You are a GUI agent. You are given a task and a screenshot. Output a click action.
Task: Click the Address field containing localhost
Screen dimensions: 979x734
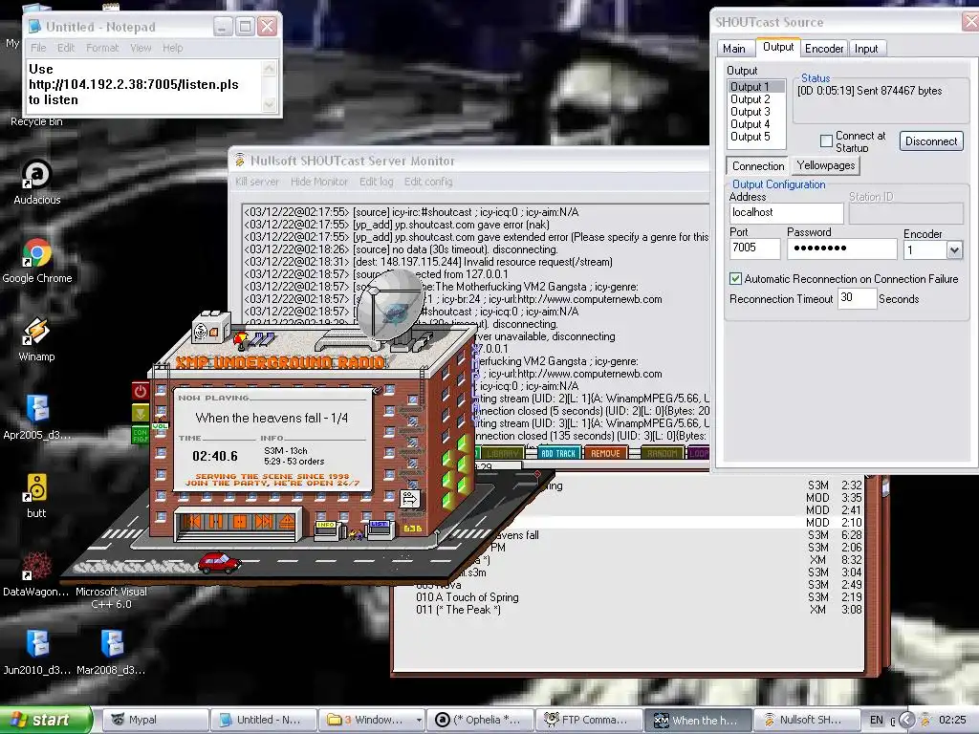tap(786, 213)
